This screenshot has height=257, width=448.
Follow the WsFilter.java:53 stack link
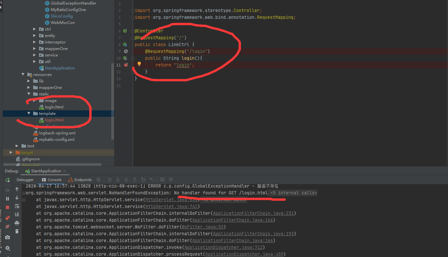click(x=202, y=227)
